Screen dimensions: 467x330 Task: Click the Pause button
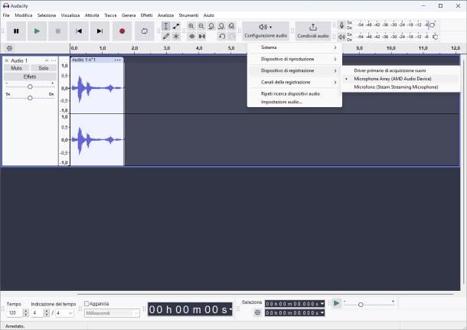[x=16, y=31]
